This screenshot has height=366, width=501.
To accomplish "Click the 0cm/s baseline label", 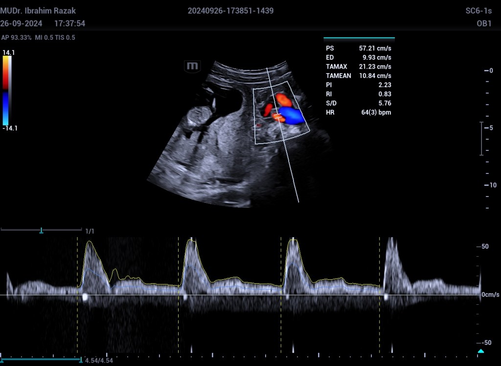I will (x=490, y=294).
